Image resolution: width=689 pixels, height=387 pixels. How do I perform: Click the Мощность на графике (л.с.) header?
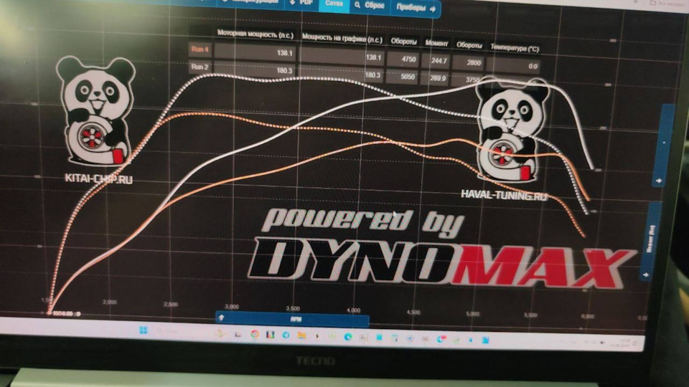tap(342, 39)
